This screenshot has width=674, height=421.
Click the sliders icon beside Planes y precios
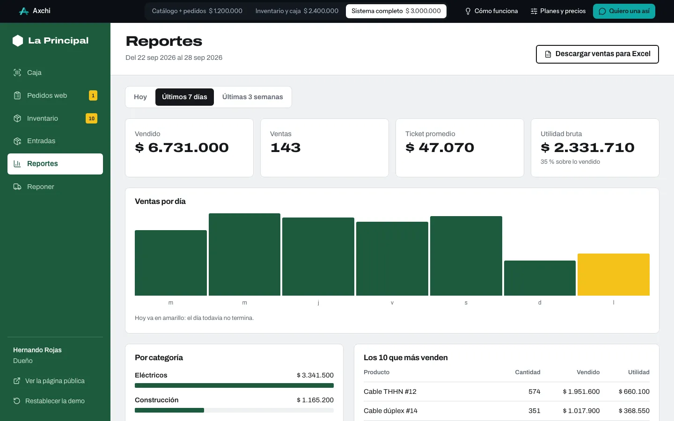(x=534, y=11)
